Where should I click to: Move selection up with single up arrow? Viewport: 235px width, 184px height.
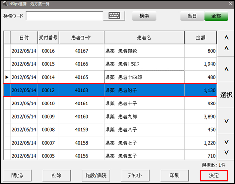coord(226,69)
